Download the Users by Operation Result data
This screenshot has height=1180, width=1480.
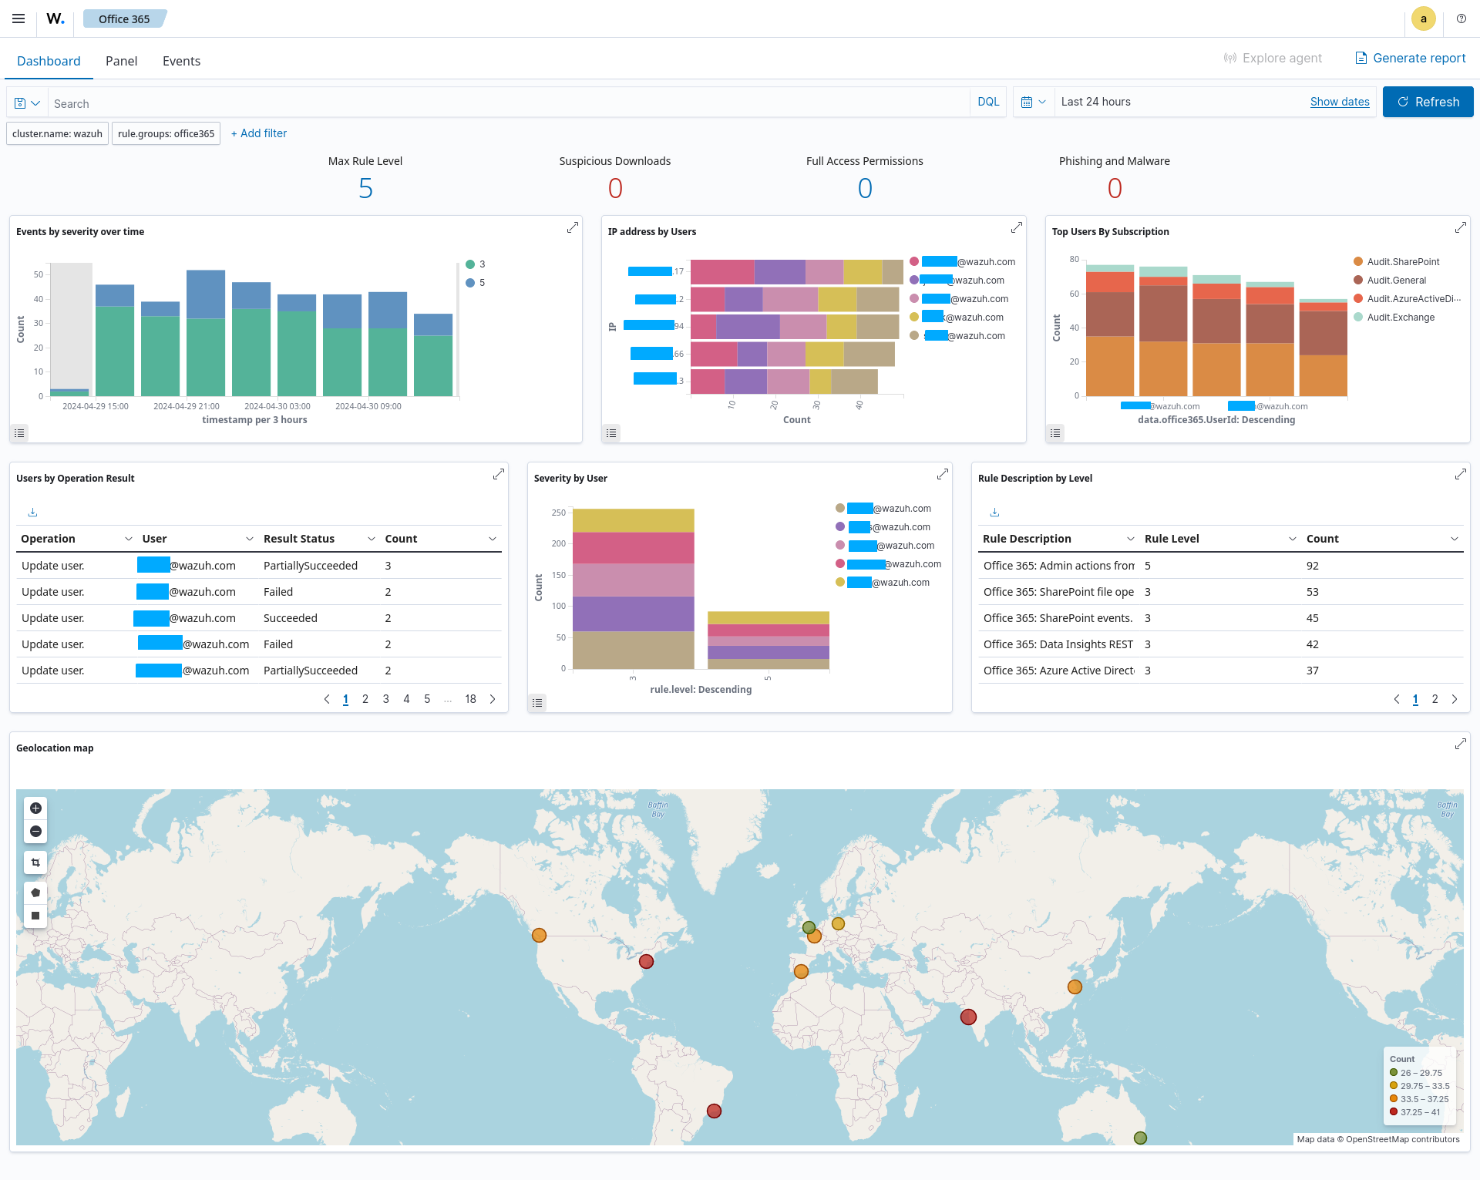(x=32, y=512)
